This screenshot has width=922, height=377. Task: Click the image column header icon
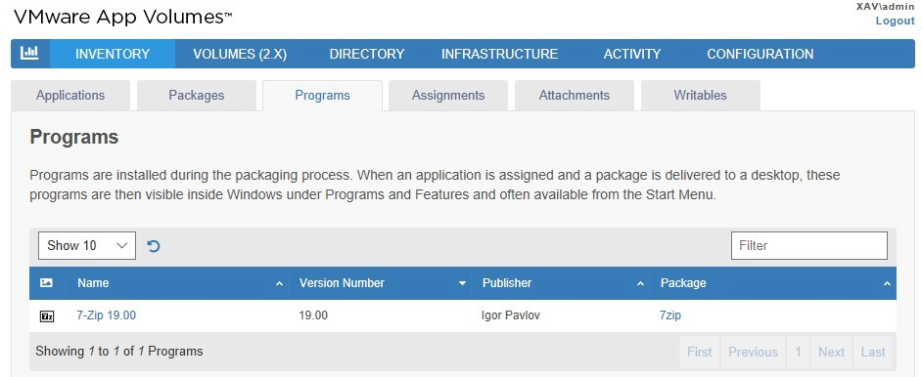pyautogui.click(x=46, y=283)
